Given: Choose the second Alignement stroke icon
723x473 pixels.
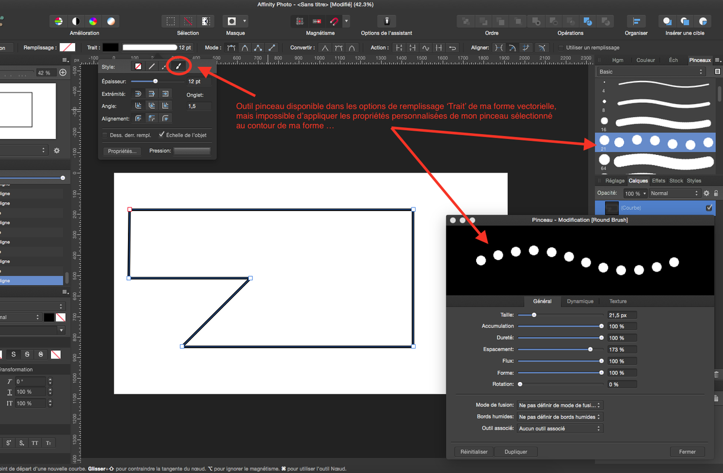Looking at the screenshot, I should pyautogui.click(x=152, y=118).
